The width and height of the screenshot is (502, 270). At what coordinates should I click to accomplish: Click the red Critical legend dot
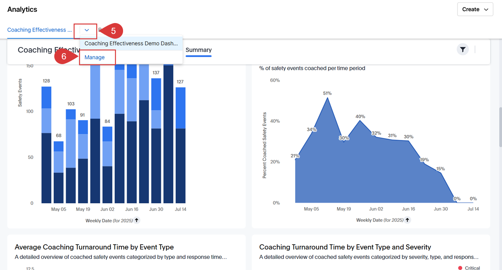point(460,268)
